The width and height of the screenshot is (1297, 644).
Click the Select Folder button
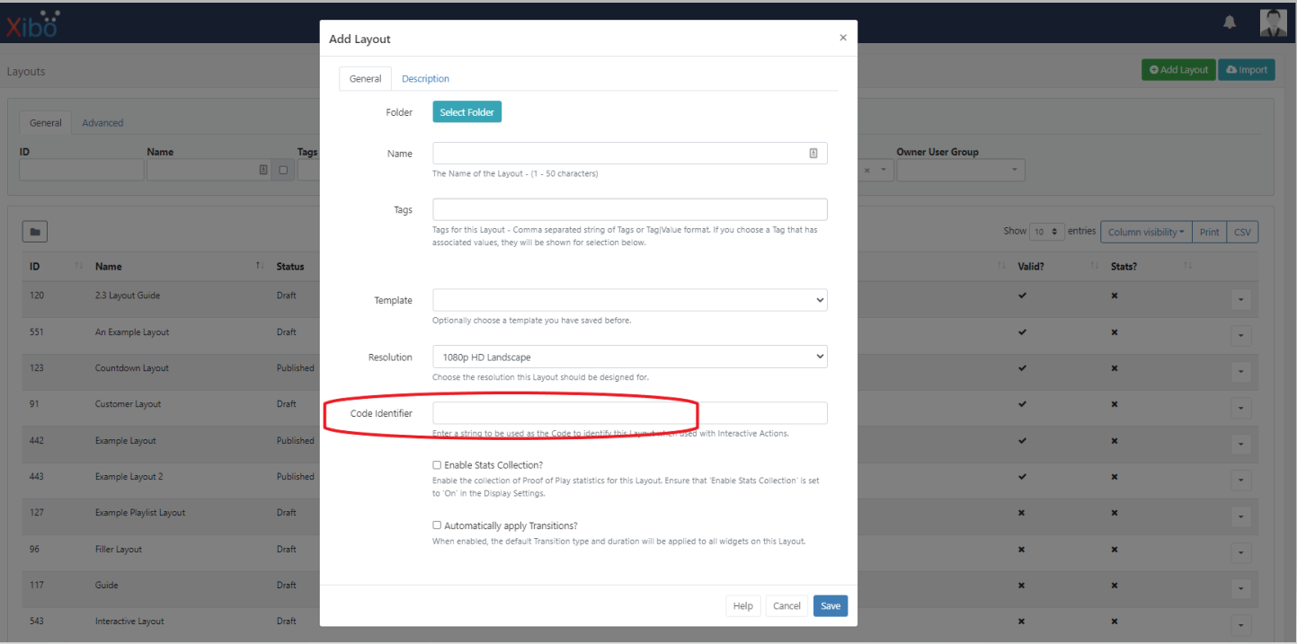click(466, 112)
